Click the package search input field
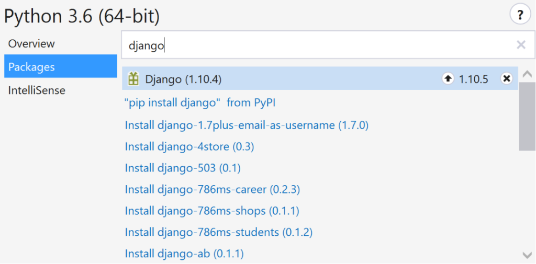 pos(314,45)
